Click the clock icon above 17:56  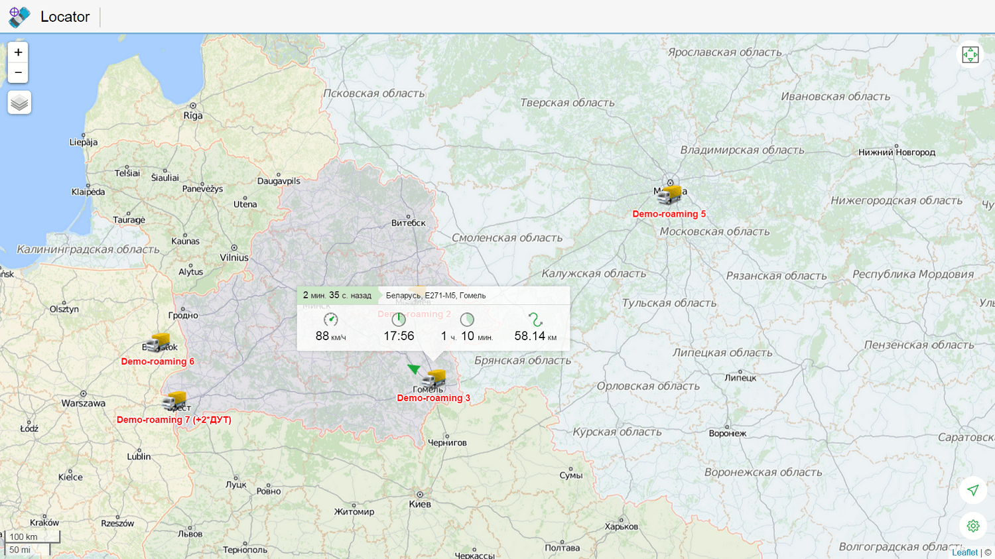399,320
